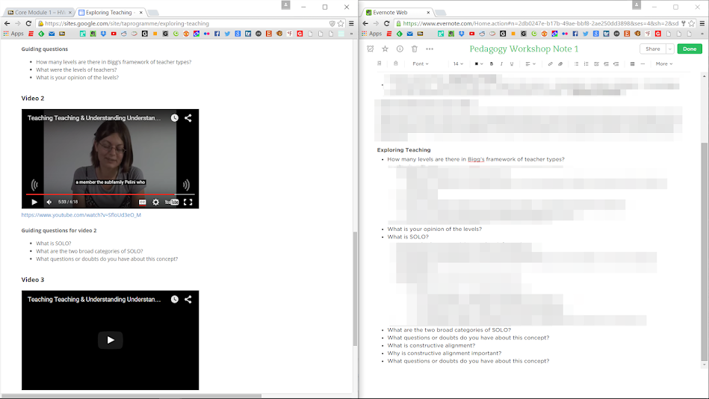Click the green Done button

click(690, 49)
